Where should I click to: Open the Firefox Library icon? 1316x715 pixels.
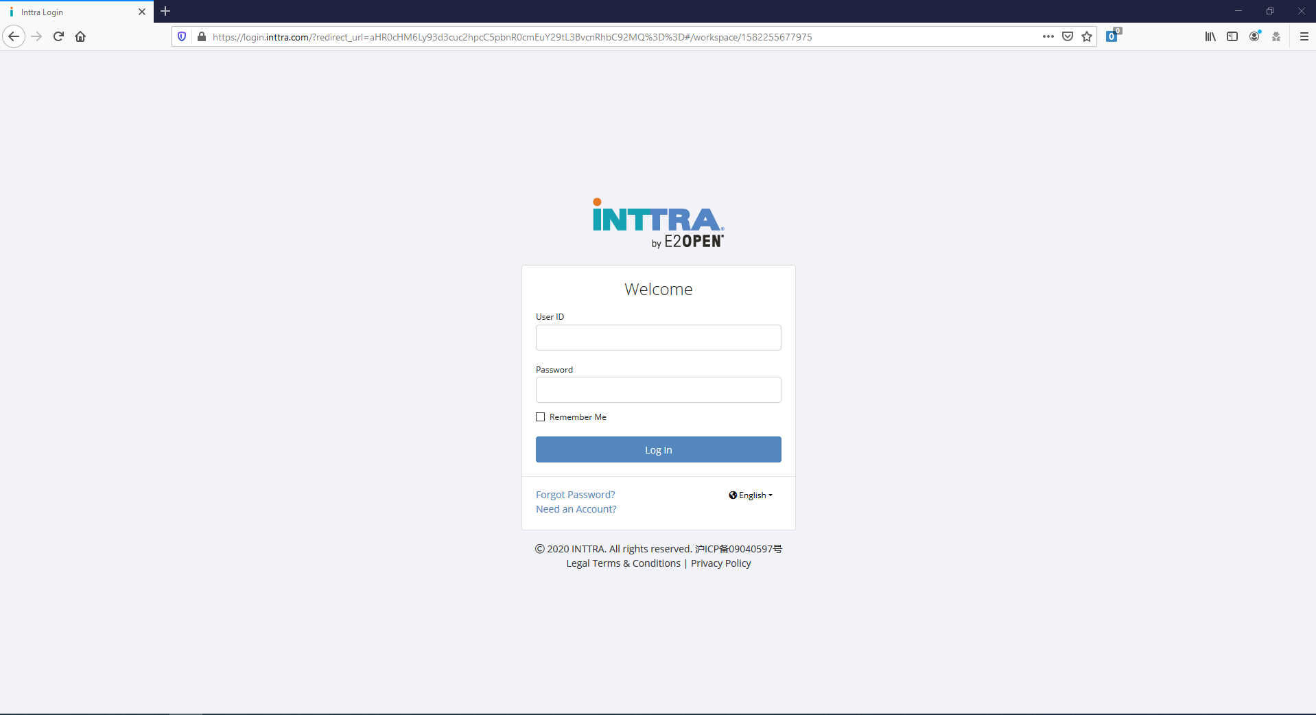pos(1210,36)
